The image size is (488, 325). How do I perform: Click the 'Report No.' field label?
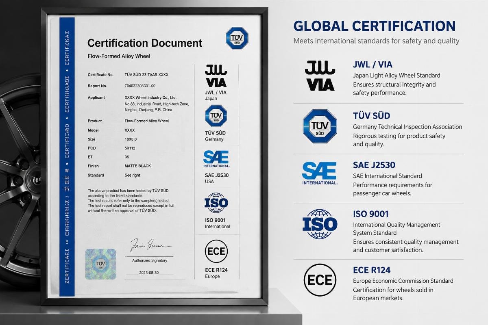click(x=97, y=86)
